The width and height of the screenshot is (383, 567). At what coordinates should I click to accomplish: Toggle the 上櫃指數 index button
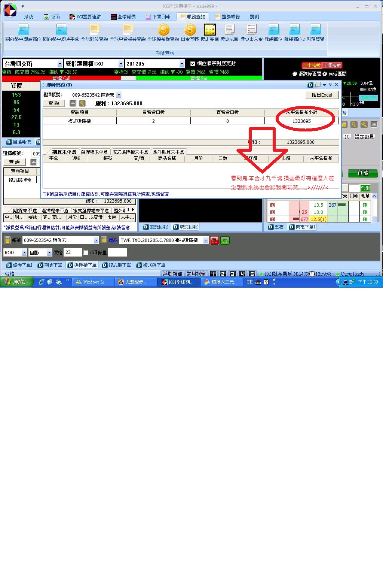332,66
